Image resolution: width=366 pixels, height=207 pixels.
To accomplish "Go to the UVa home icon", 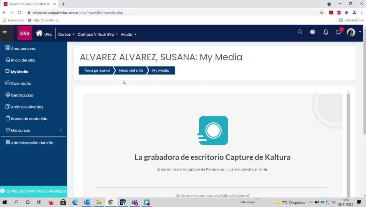I will coord(39,33).
